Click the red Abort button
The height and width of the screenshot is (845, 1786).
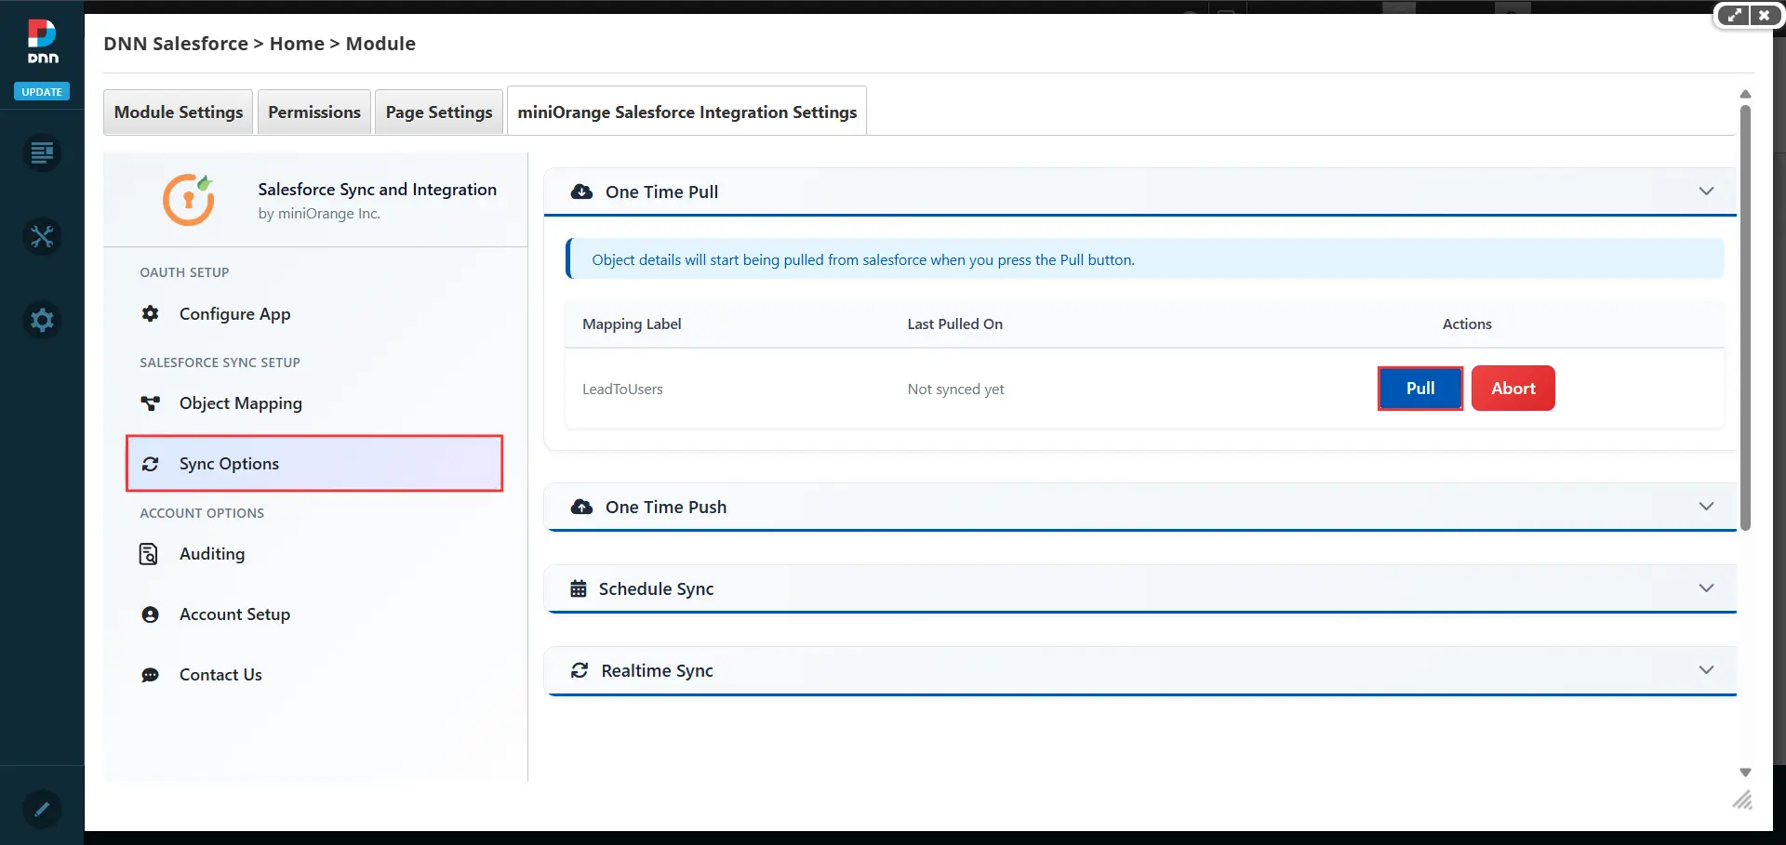[x=1513, y=389]
